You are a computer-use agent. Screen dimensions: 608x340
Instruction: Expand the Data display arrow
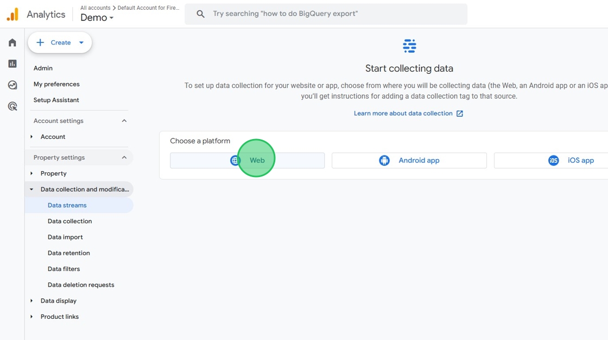point(31,301)
